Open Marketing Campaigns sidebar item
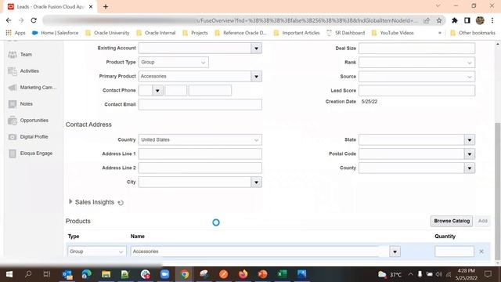The image size is (501, 282). click(32, 87)
